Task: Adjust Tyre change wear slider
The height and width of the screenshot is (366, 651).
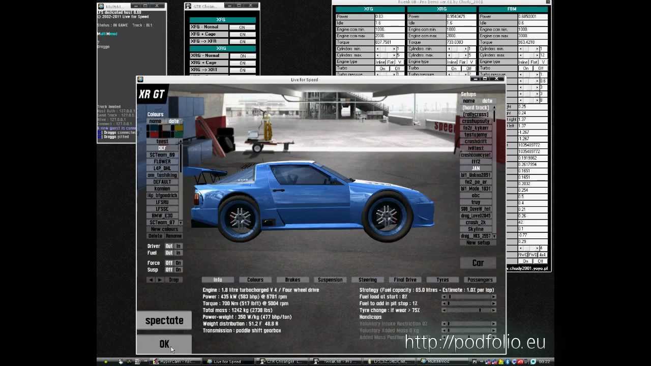Action: [469, 310]
